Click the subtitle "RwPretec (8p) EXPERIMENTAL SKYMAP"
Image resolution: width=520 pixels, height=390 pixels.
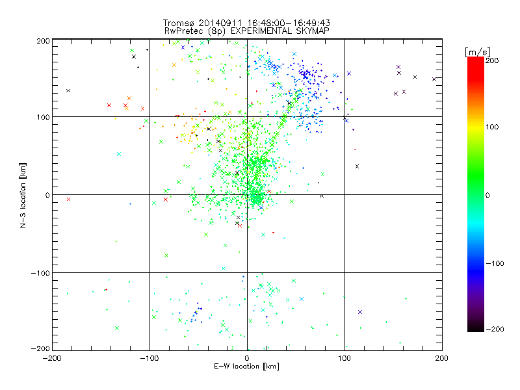[247, 31]
